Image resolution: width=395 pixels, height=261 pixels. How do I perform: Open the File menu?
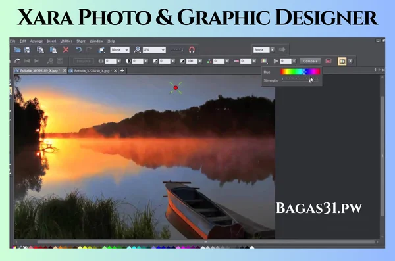(x=13, y=41)
